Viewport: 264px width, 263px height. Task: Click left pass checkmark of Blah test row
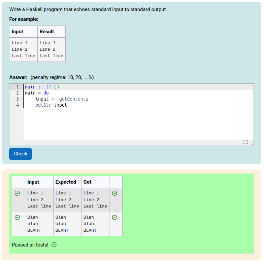(x=18, y=217)
